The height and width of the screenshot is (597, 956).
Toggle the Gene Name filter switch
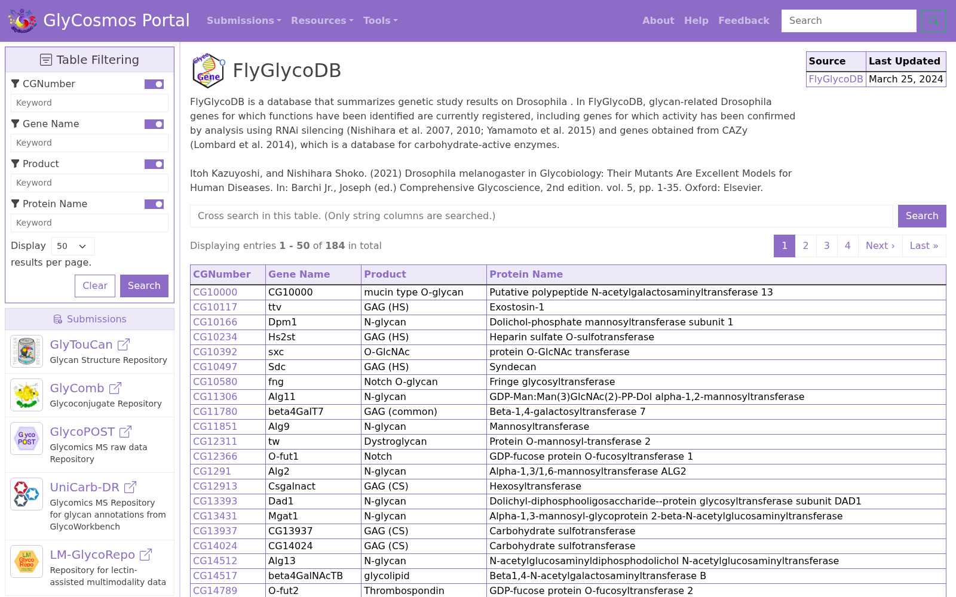[x=154, y=124]
